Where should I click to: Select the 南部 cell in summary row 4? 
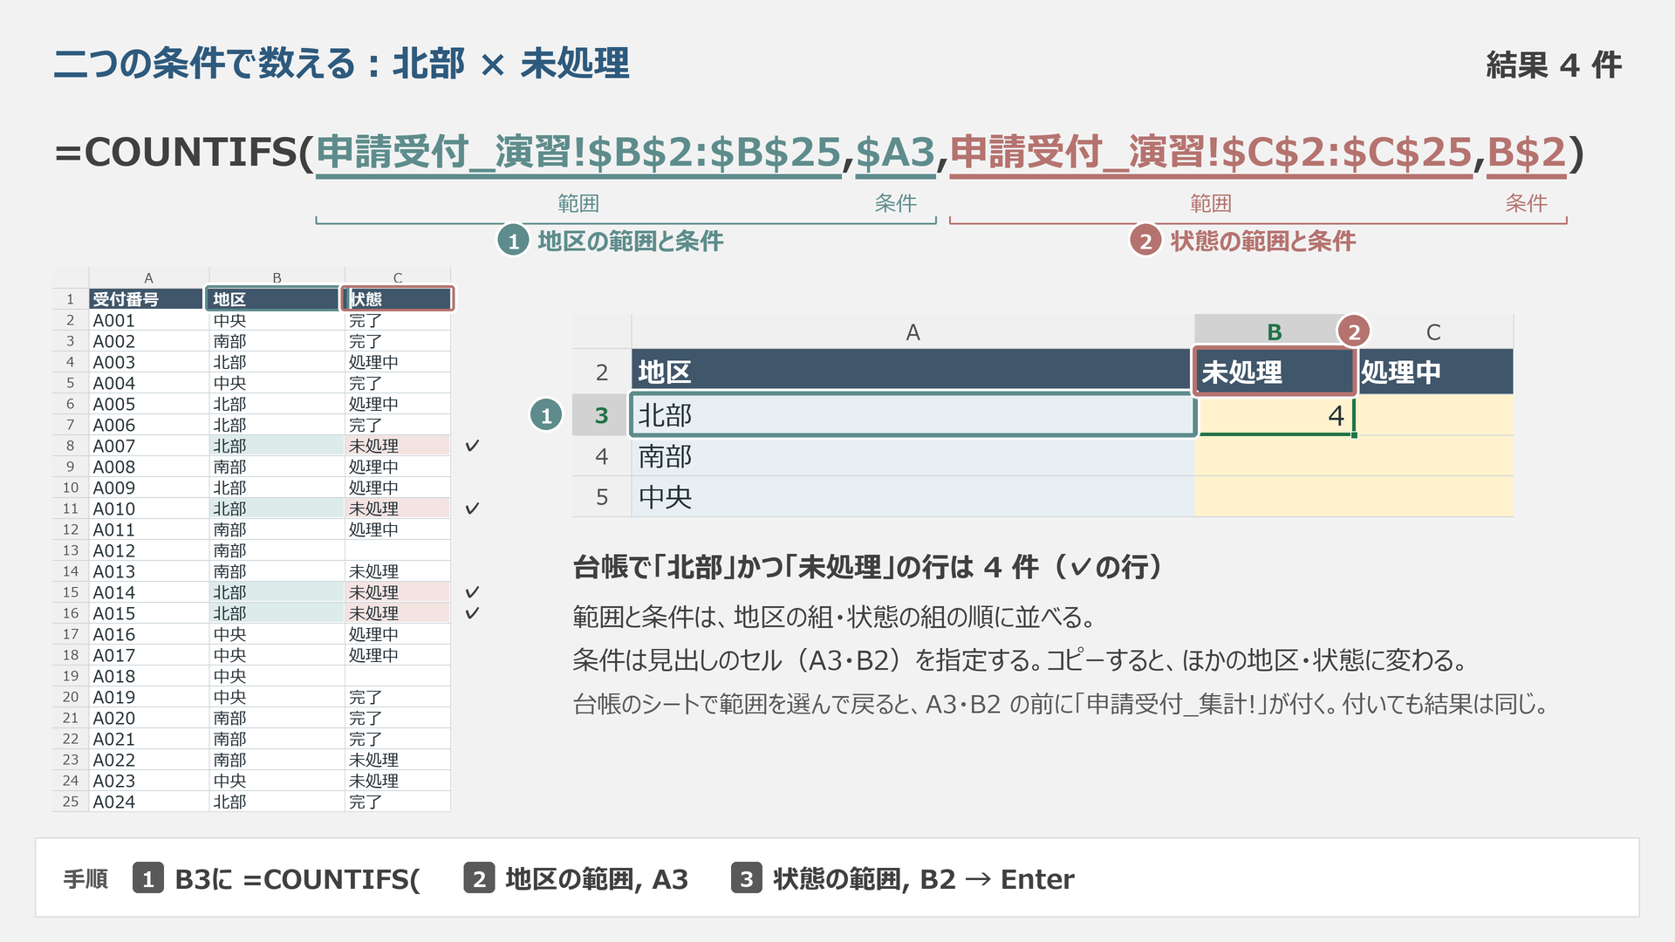point(913,456)
